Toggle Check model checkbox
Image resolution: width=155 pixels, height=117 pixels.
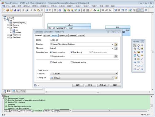click(51, 62)
